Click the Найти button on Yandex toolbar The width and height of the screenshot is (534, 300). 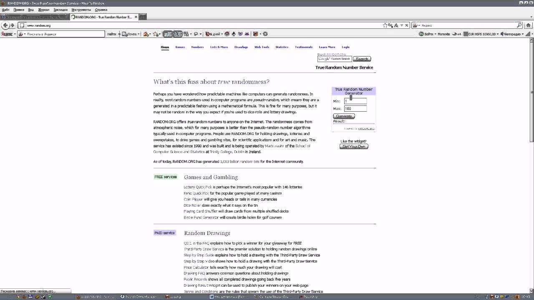(111, 34)
